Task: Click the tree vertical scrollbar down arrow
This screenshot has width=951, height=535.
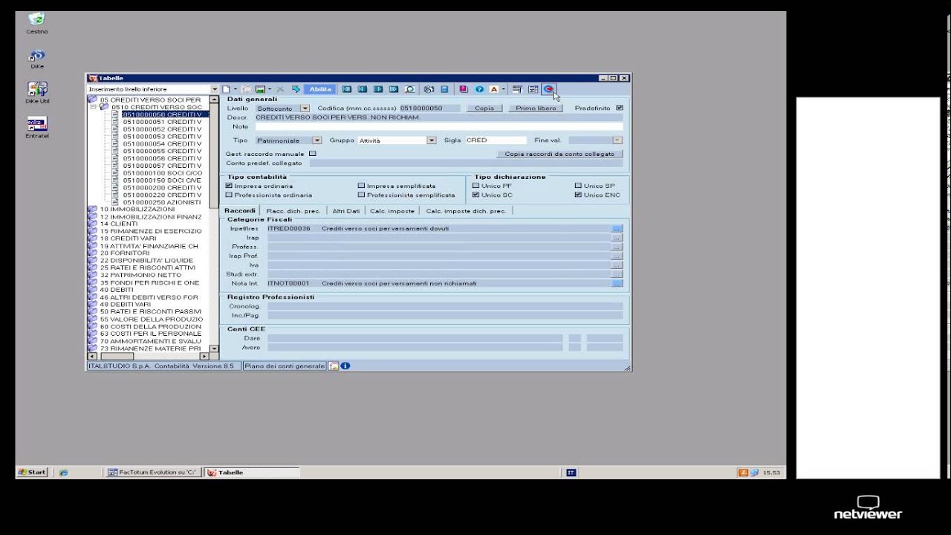Action: pos(215,348)
